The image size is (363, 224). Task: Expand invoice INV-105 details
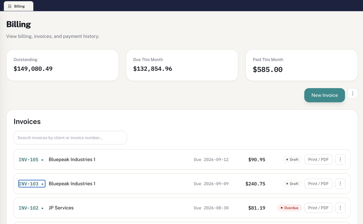[x=31, y=160]
